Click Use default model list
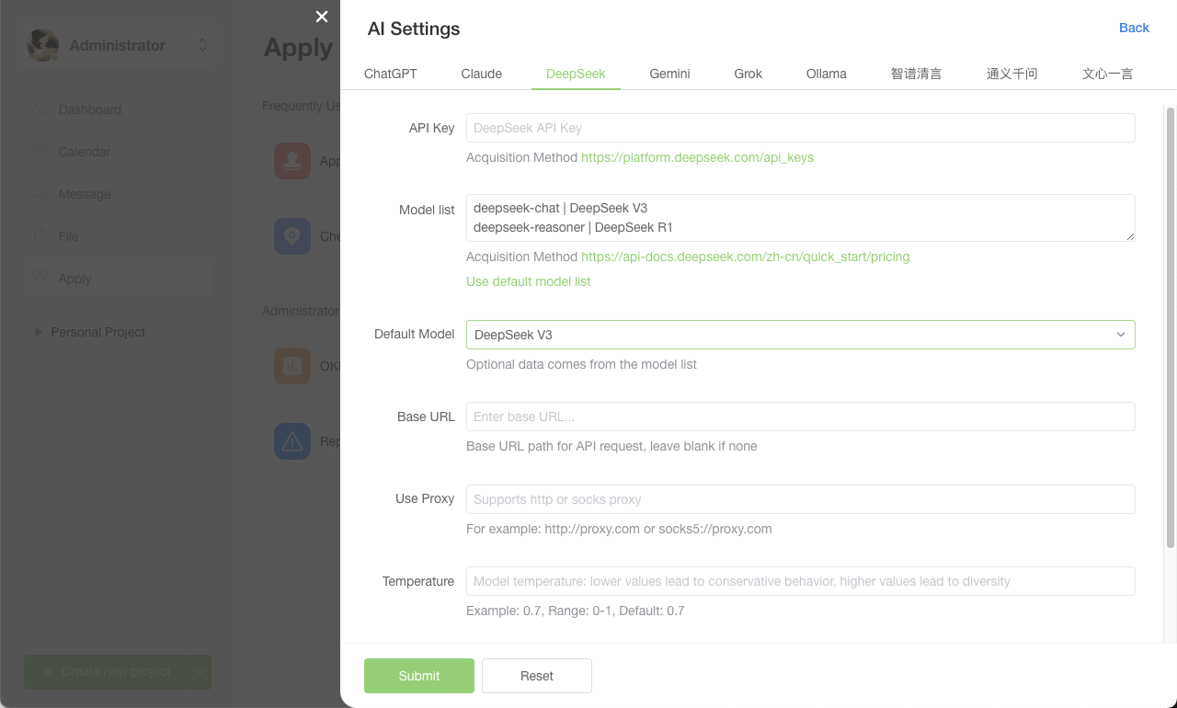1177x708 pixels. click(529, 281)
